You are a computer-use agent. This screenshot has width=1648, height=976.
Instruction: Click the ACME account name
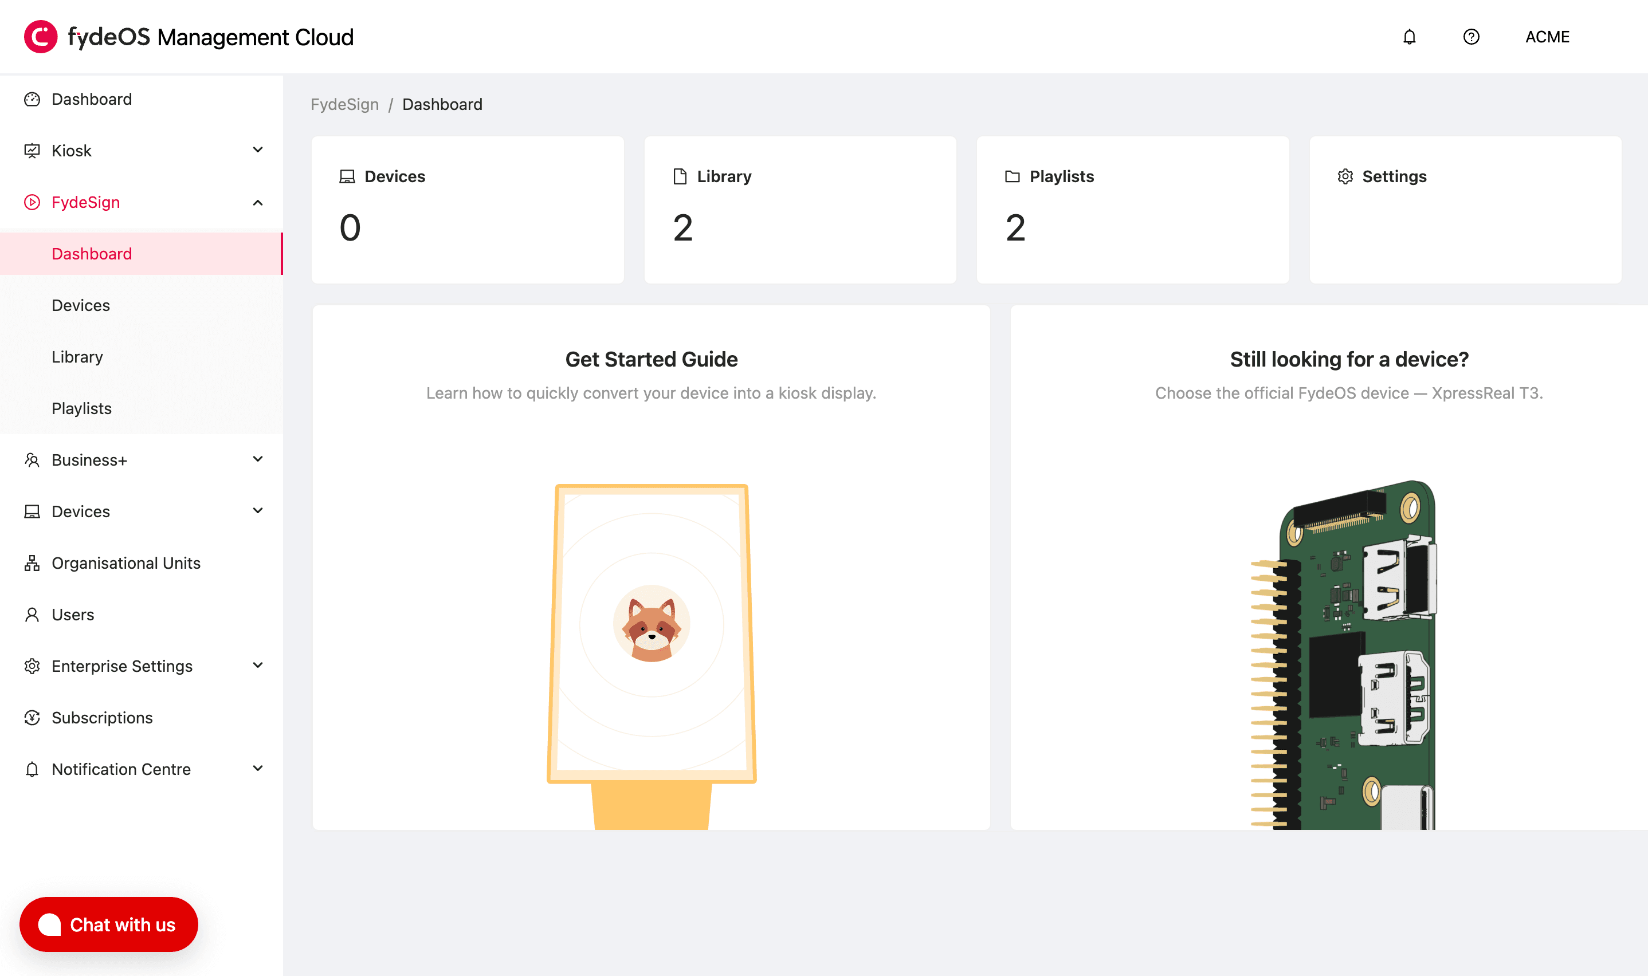click(1547, 37)
